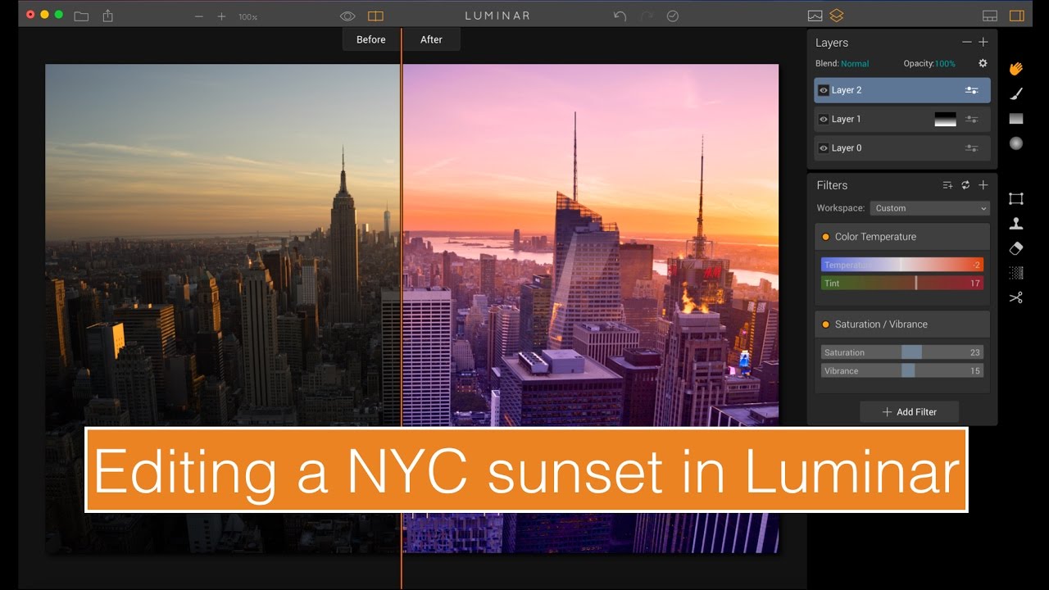Collapse the Color Temperature filter header
Viewport: 1049px width, 590px height.
902,237
